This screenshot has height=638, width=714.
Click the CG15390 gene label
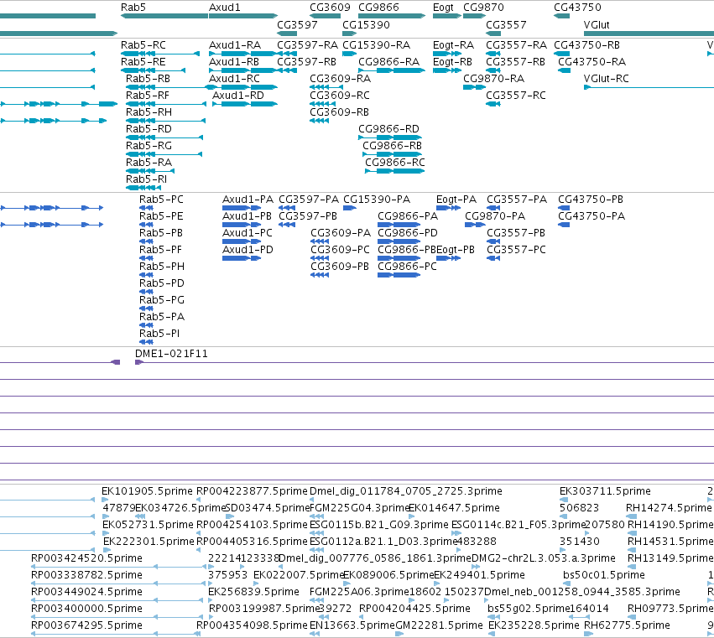point(366,24)
